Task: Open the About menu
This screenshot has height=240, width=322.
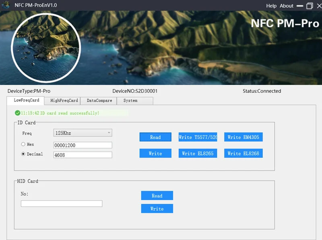Action: 287,6
